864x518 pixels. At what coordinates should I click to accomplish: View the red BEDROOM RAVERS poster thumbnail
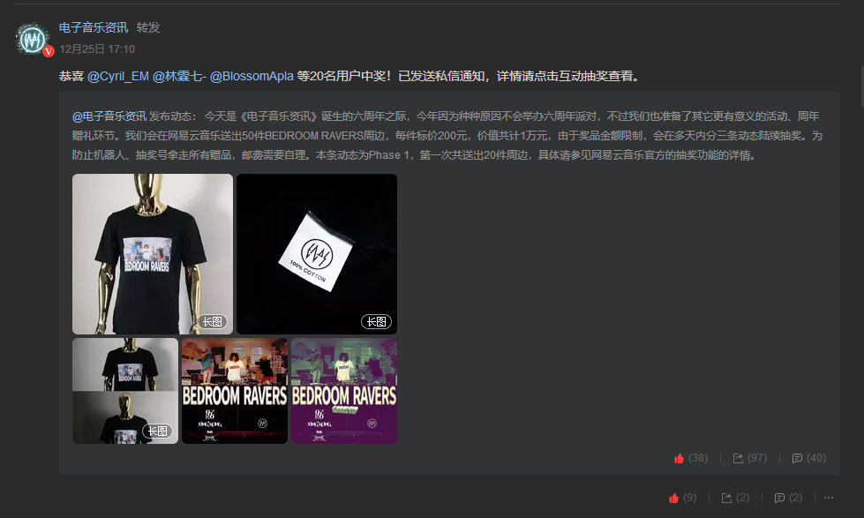pos(235,391)
